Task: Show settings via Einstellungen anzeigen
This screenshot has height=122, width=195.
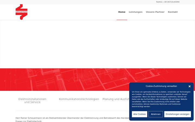Action: click(x=177, y=114)
